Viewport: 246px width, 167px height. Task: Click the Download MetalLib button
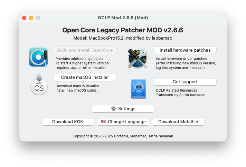coord(178,122)
